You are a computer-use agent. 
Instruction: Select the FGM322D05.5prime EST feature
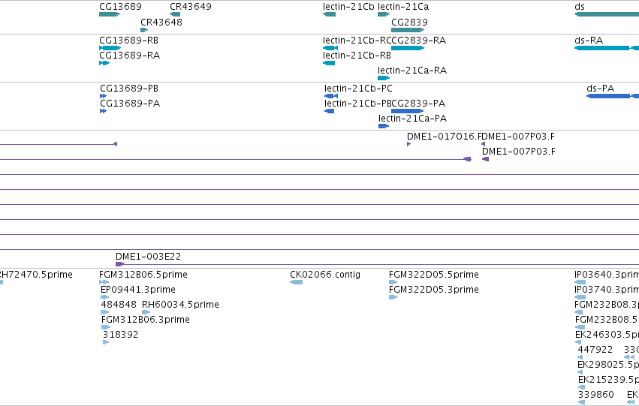[393, 282]
